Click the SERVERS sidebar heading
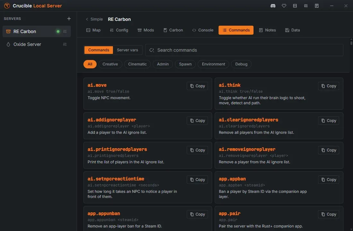 tap(13, 19)
